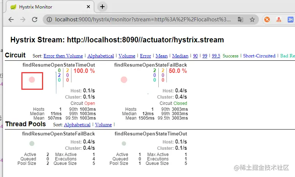This screenshot has height=177, width=295.
Task: Sort thread pools Alphabetical
Action: coord(77,125)
